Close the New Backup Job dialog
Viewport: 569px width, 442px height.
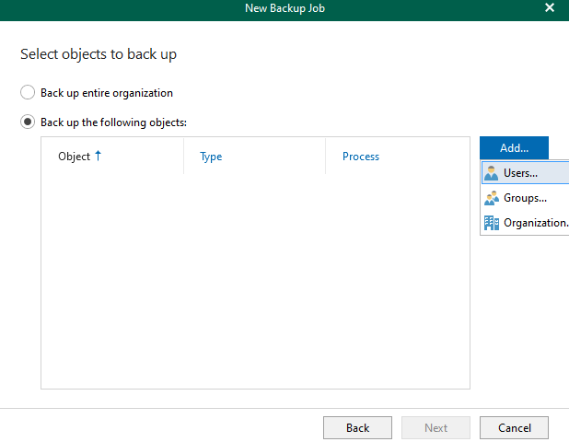[550, 7]
